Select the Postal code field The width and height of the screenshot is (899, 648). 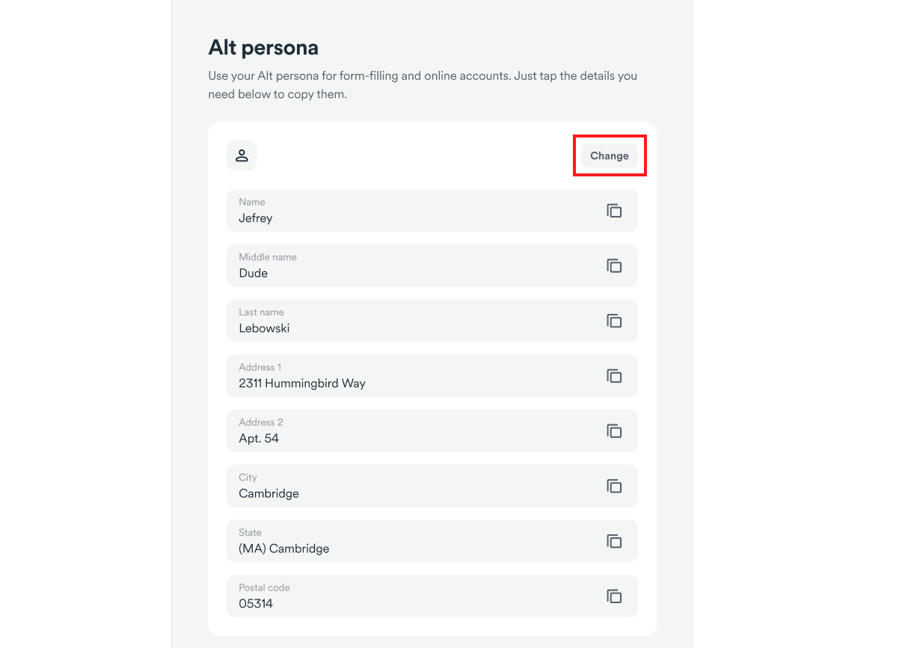click(x=432, y=596)
